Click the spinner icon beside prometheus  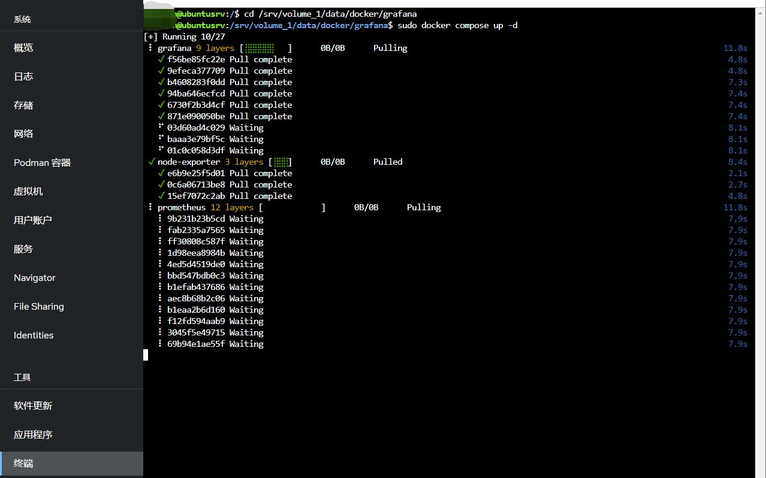pyautogui.click(x=150, y=207)
